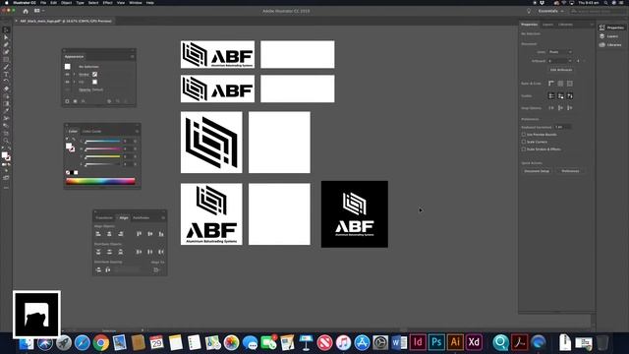Toggle first Guides icon in Properties
Screen dimensions: 629x354
coord(551,96)
